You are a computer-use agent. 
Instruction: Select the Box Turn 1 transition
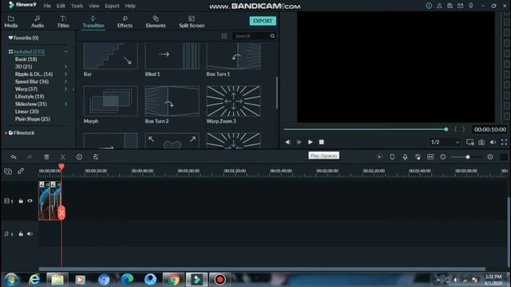pyautogui.click(x=233, y=56)
